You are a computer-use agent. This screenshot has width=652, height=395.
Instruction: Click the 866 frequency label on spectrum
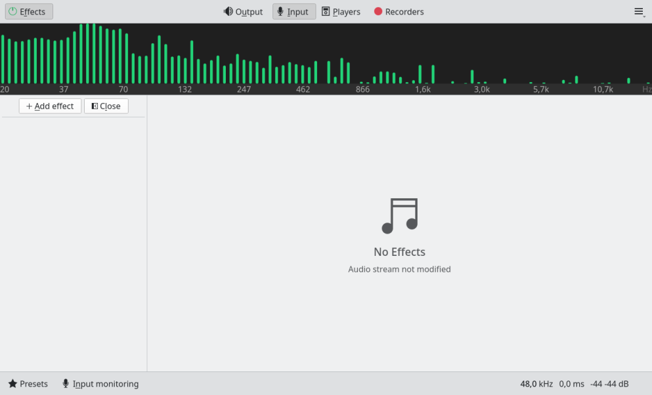pos(362,89)
